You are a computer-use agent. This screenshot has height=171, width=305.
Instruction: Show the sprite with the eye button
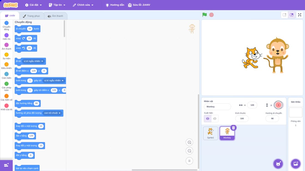tap(208, 119)
